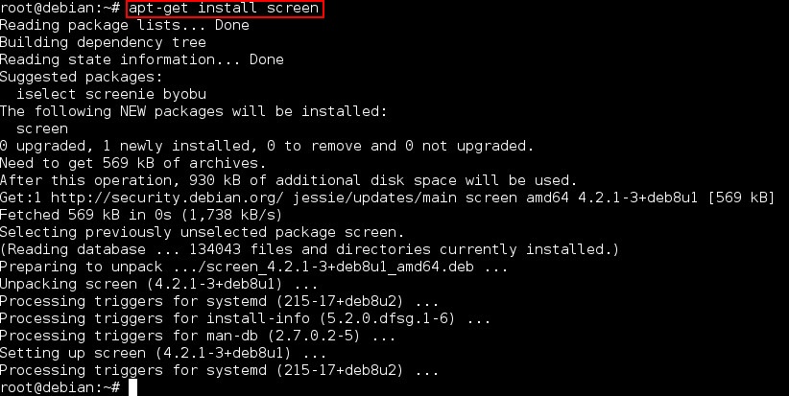Click the "Building dependency tree" line
Screen dimensions: 789x396
point(103,42)
